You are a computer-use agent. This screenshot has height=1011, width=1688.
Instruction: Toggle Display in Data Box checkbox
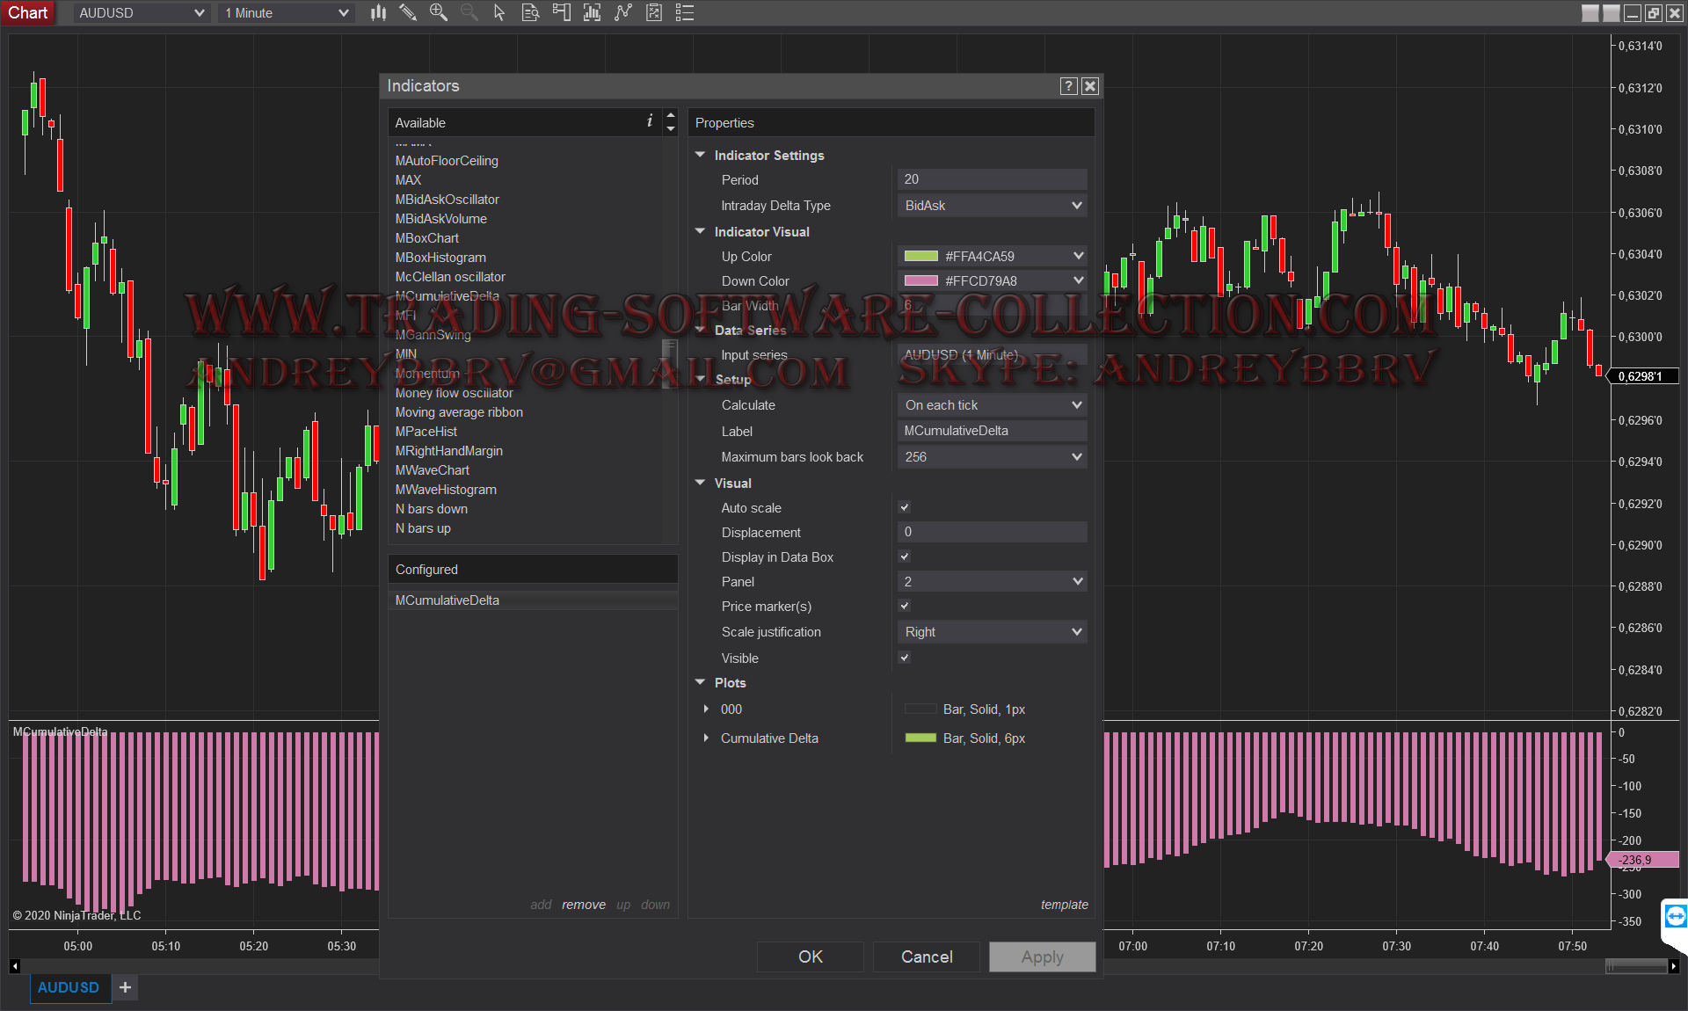pos(905,556)
